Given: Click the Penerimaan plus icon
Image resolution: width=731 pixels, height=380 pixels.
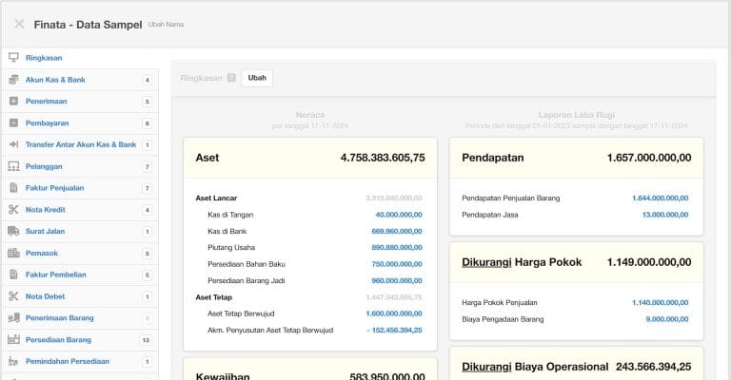Looking at the screenshot, I should coord(13,101).
